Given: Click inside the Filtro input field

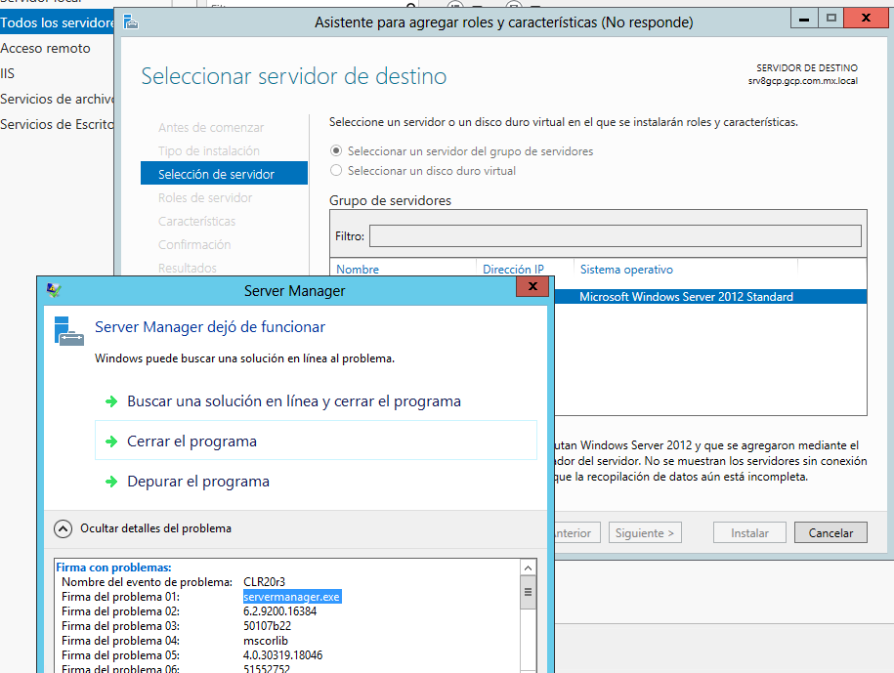Looking at the screenshot, I should click(616, 234).
